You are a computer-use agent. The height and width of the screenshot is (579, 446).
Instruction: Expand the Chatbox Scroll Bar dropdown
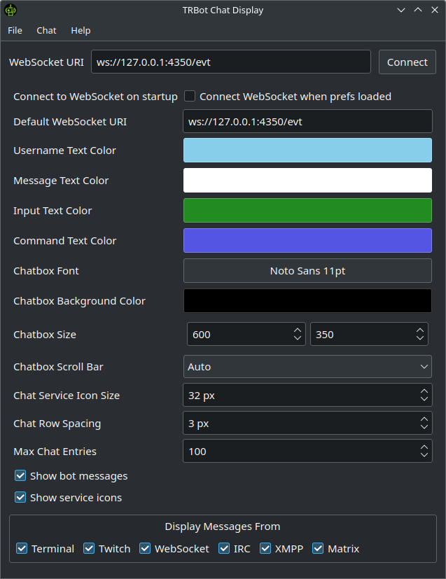(x=307, y=367)
